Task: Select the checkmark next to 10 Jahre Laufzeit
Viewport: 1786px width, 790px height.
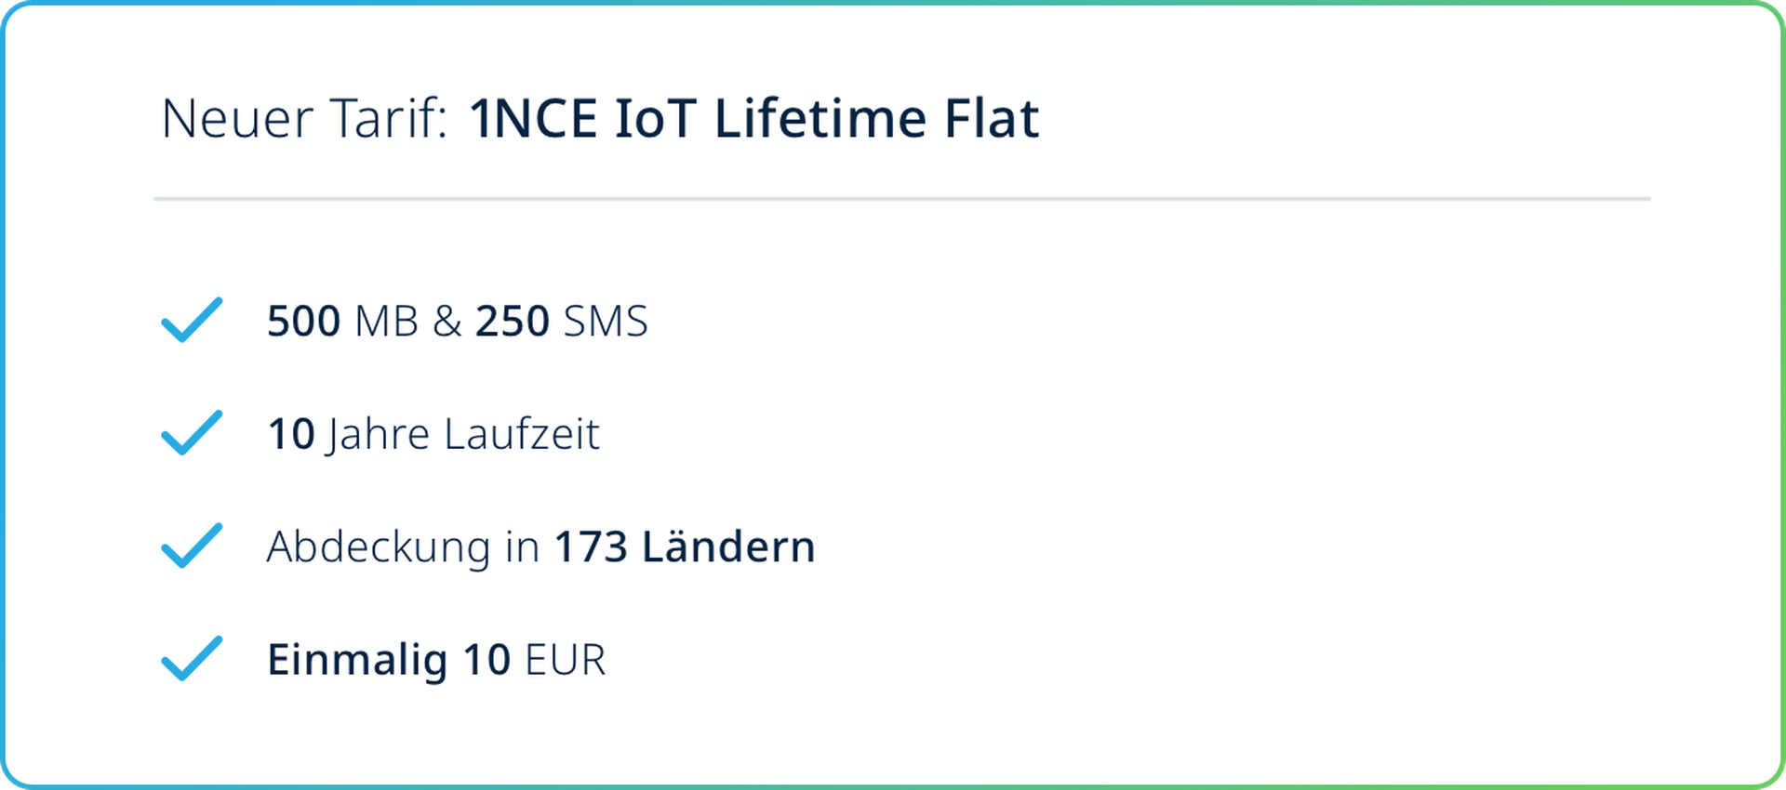Action: click(192, 432)
